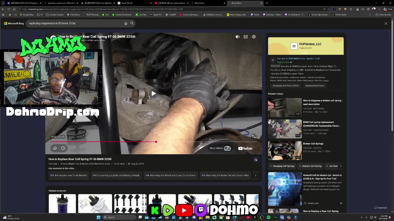394x221 pixels.
Task: Click the watch later clock icon
Action: (63, 148)
